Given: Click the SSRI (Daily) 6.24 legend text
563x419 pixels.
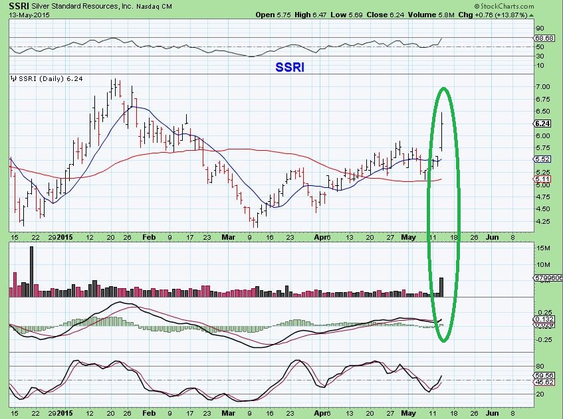Looking at the screenshot, I should pos(51,78).
